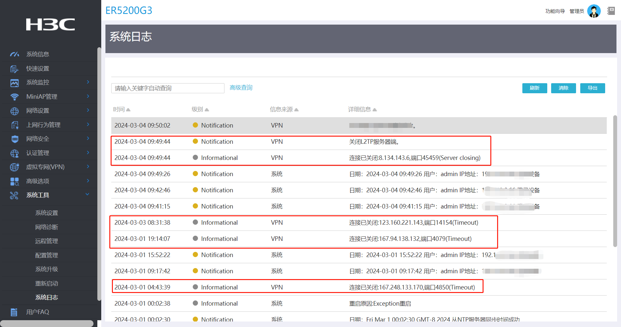This screenshot has width=621, height=327.
Task: Click the sidebar horizontal scrollbar
Action: click(x=47, y=323)
